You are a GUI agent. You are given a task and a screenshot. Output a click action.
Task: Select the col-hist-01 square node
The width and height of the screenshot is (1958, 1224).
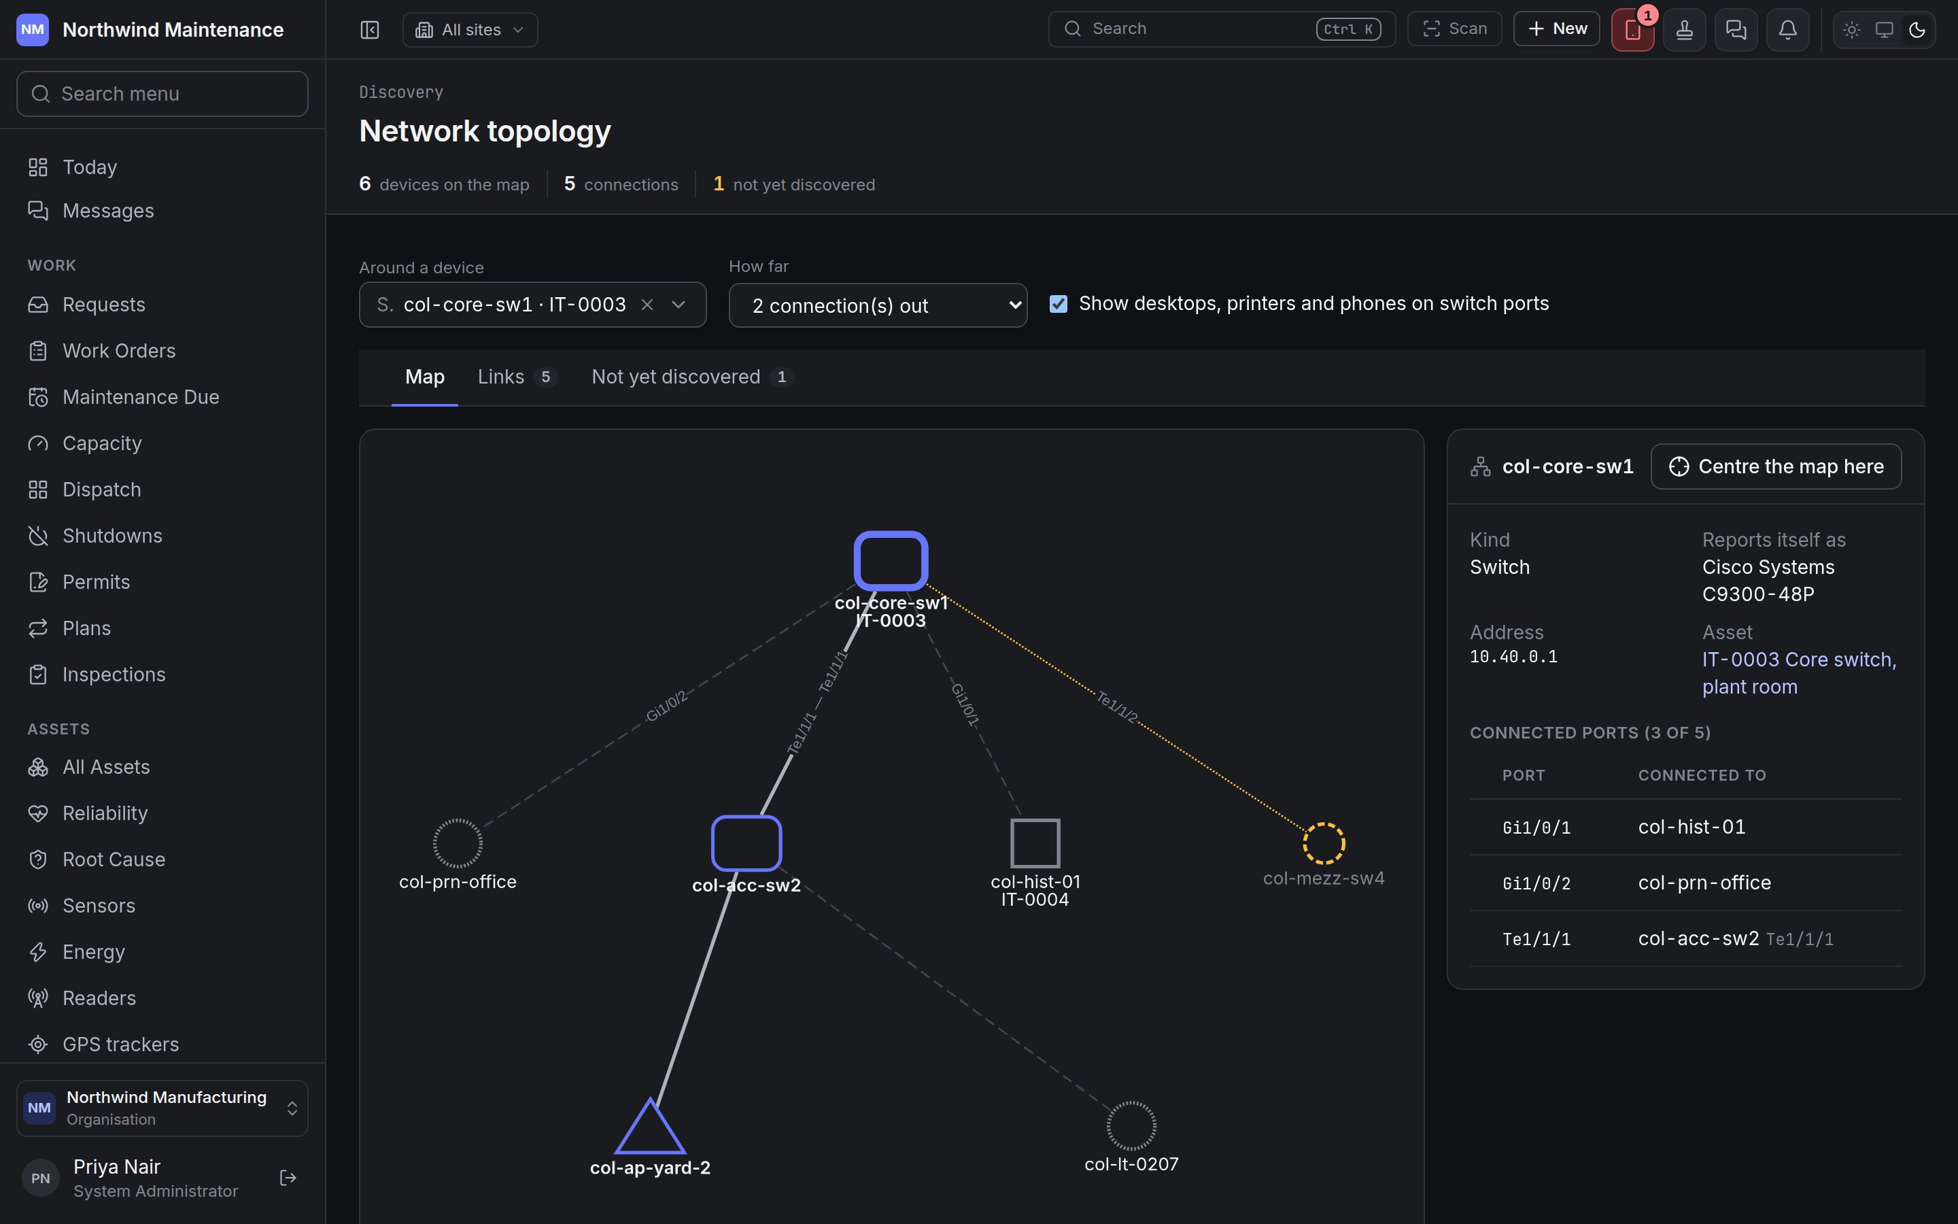[x=1035, y=843]
